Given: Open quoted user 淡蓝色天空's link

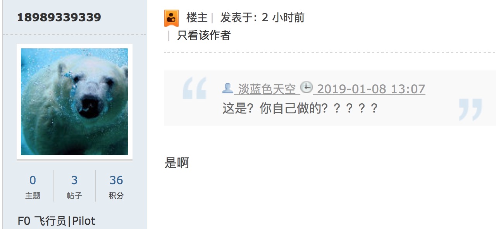Looking at the screenshot, I should coord(267,89).
